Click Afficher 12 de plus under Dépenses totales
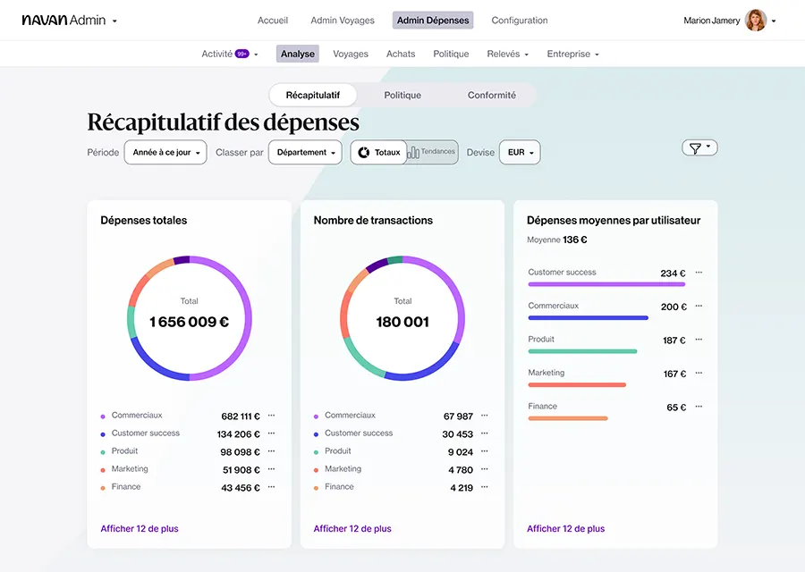This screenshot has height=572, width=805. click(x=139, y=528)
